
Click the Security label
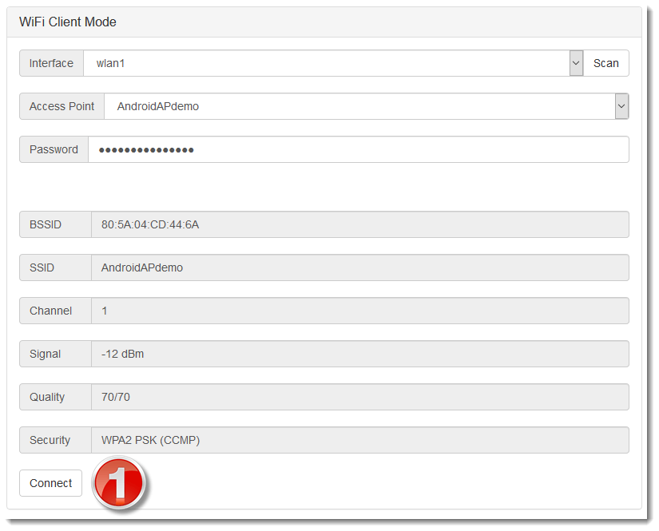pyautogui.click(x=50, y=440)
